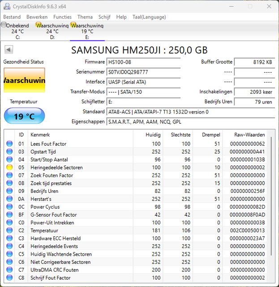Click status orb for Start/Stop Aantal
Image resolution: width=279 pixels, height=287 pixels.
[x=9, y=160]
